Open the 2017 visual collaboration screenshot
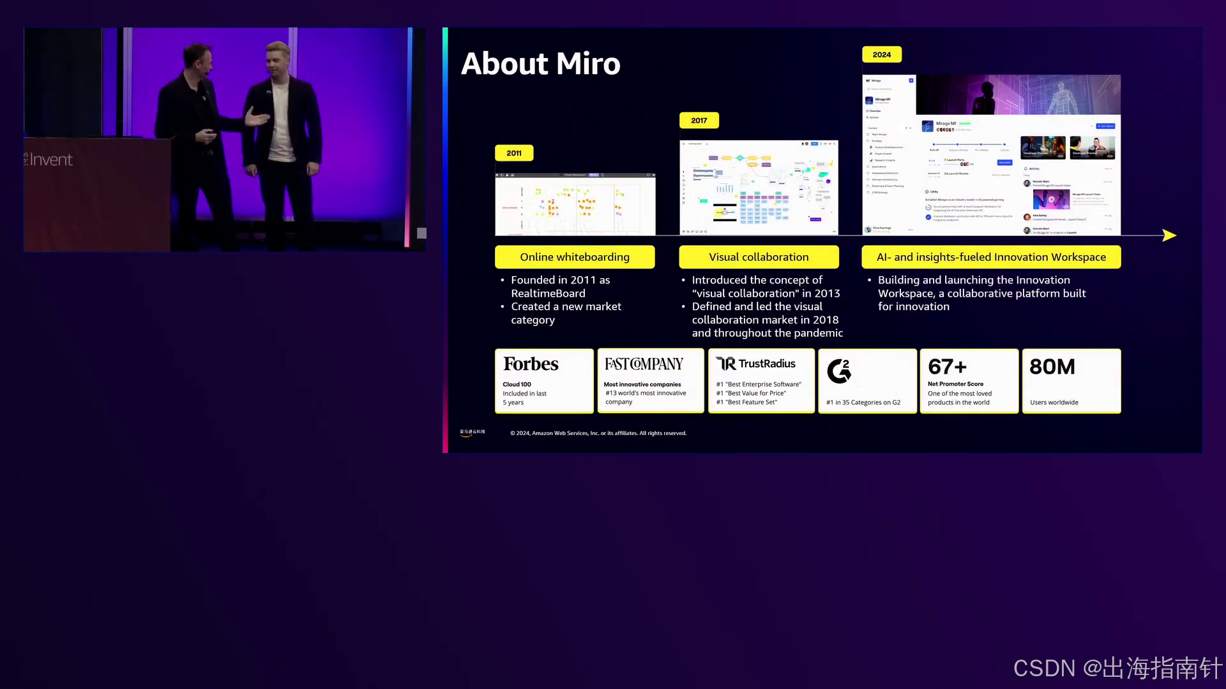Image resolution: width=1226 pixels, height=689 pixels. point(759,188)
